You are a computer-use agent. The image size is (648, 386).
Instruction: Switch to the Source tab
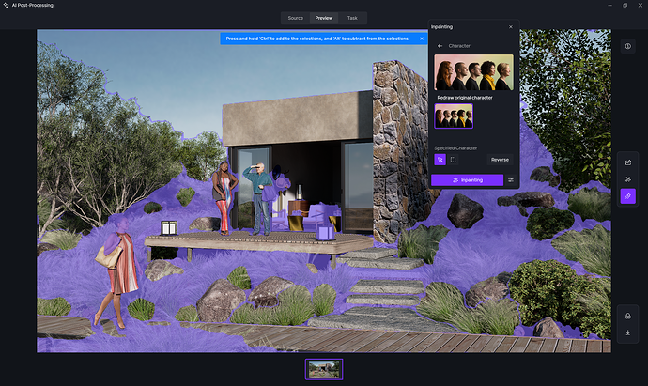click(295, 18)
